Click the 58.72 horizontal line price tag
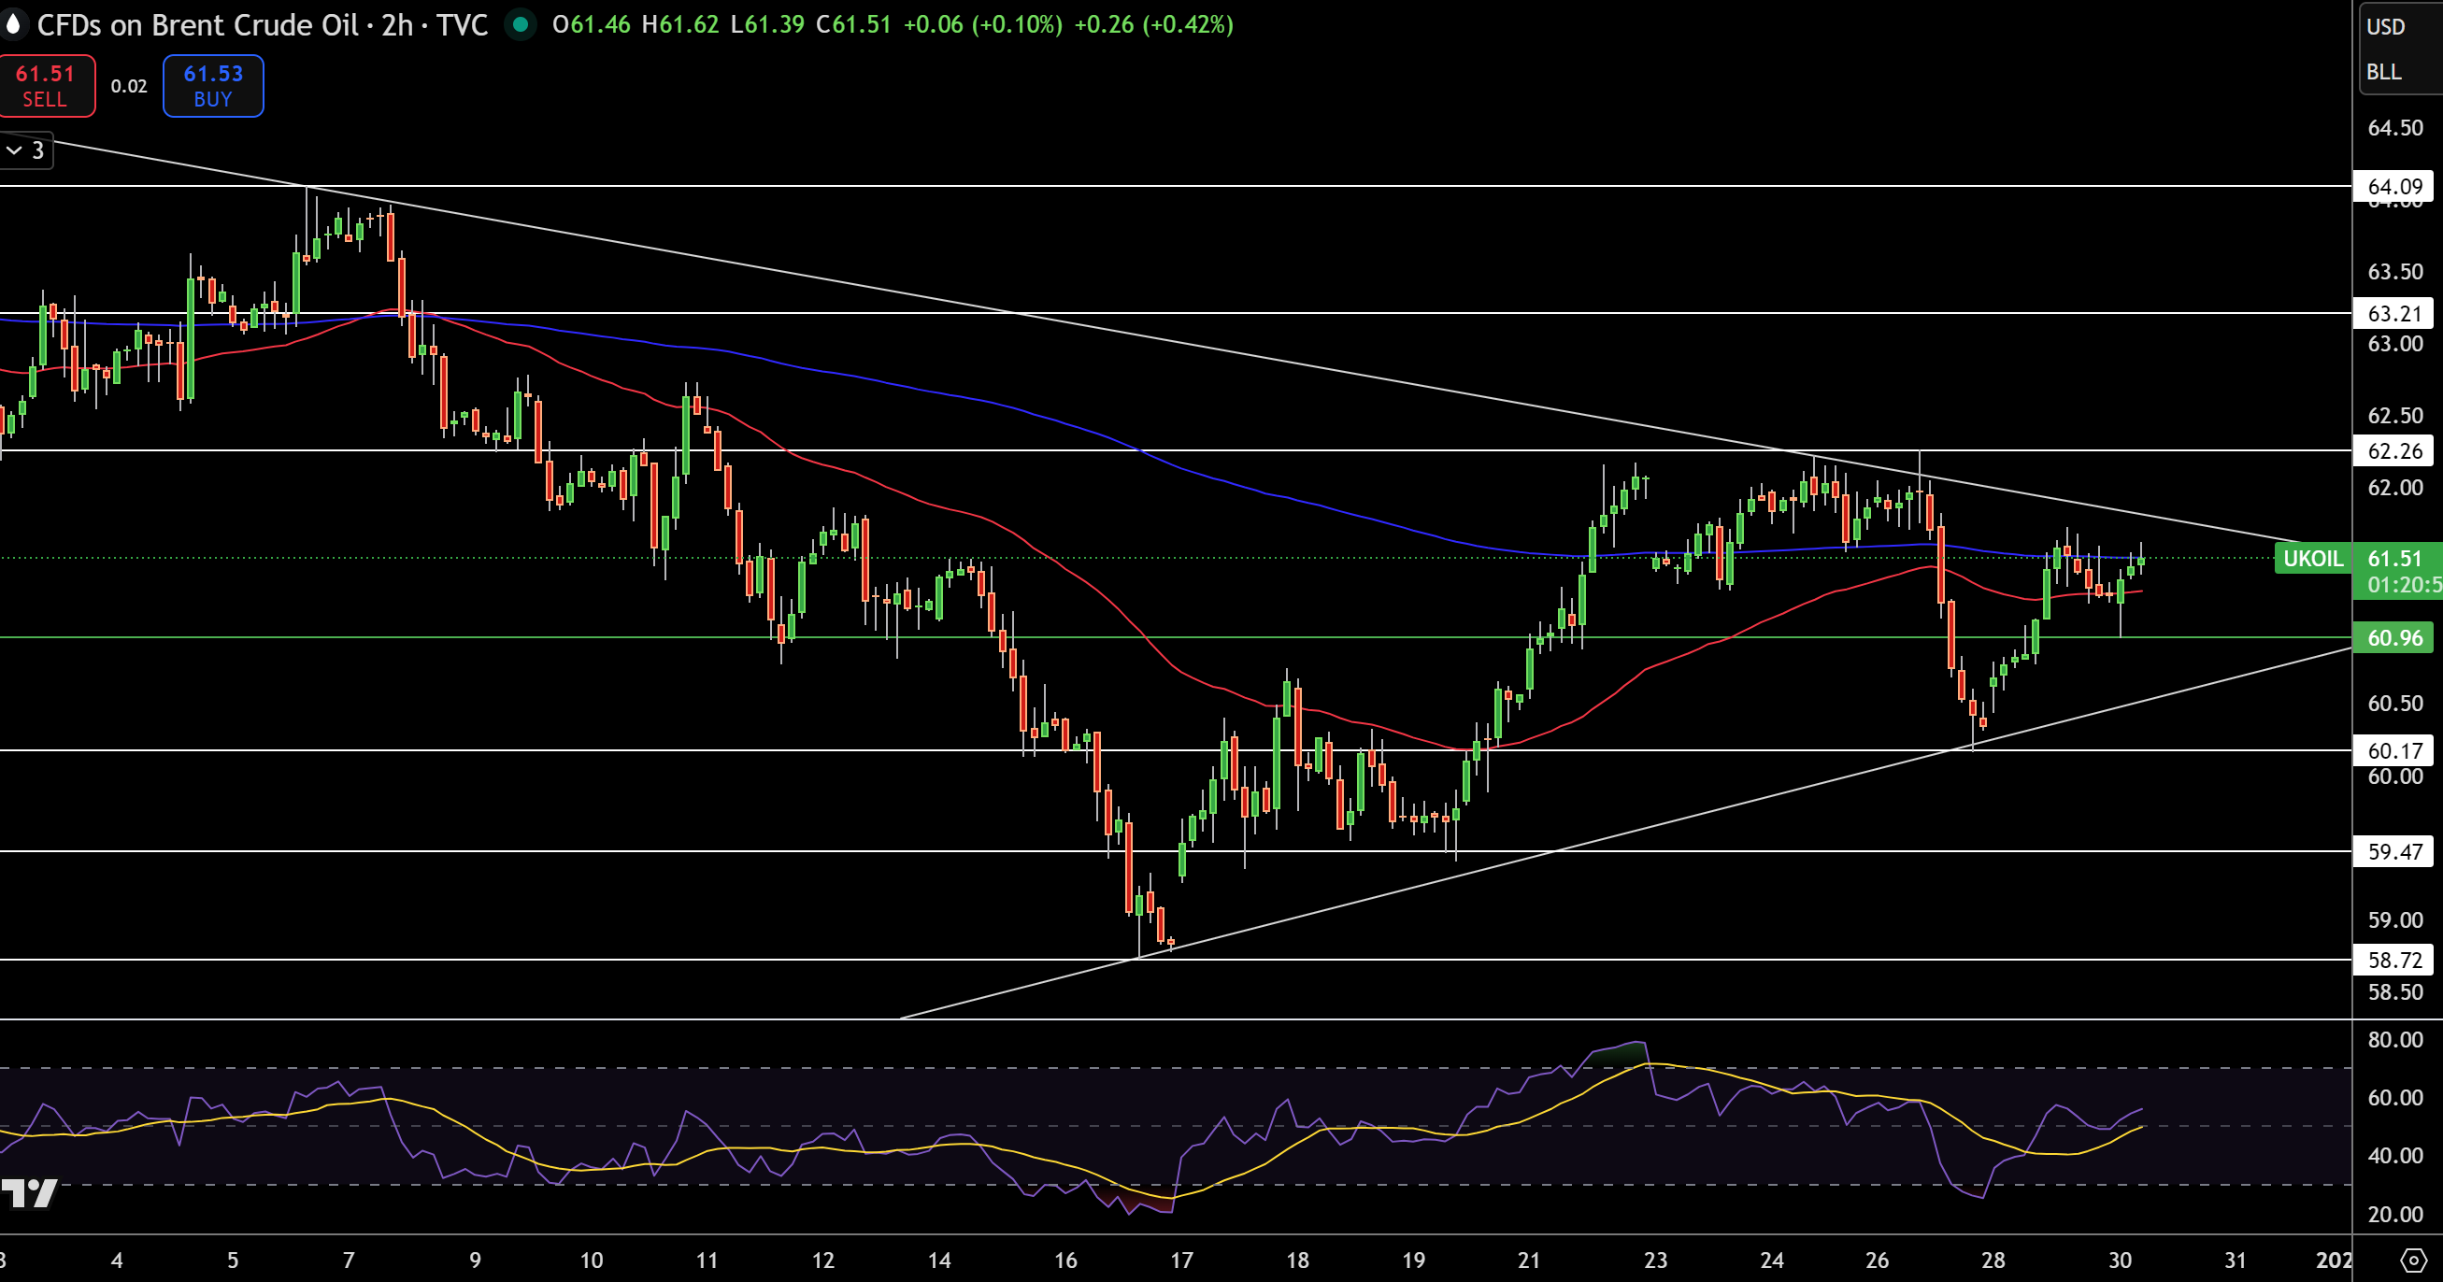 (x=2394, y=960)
